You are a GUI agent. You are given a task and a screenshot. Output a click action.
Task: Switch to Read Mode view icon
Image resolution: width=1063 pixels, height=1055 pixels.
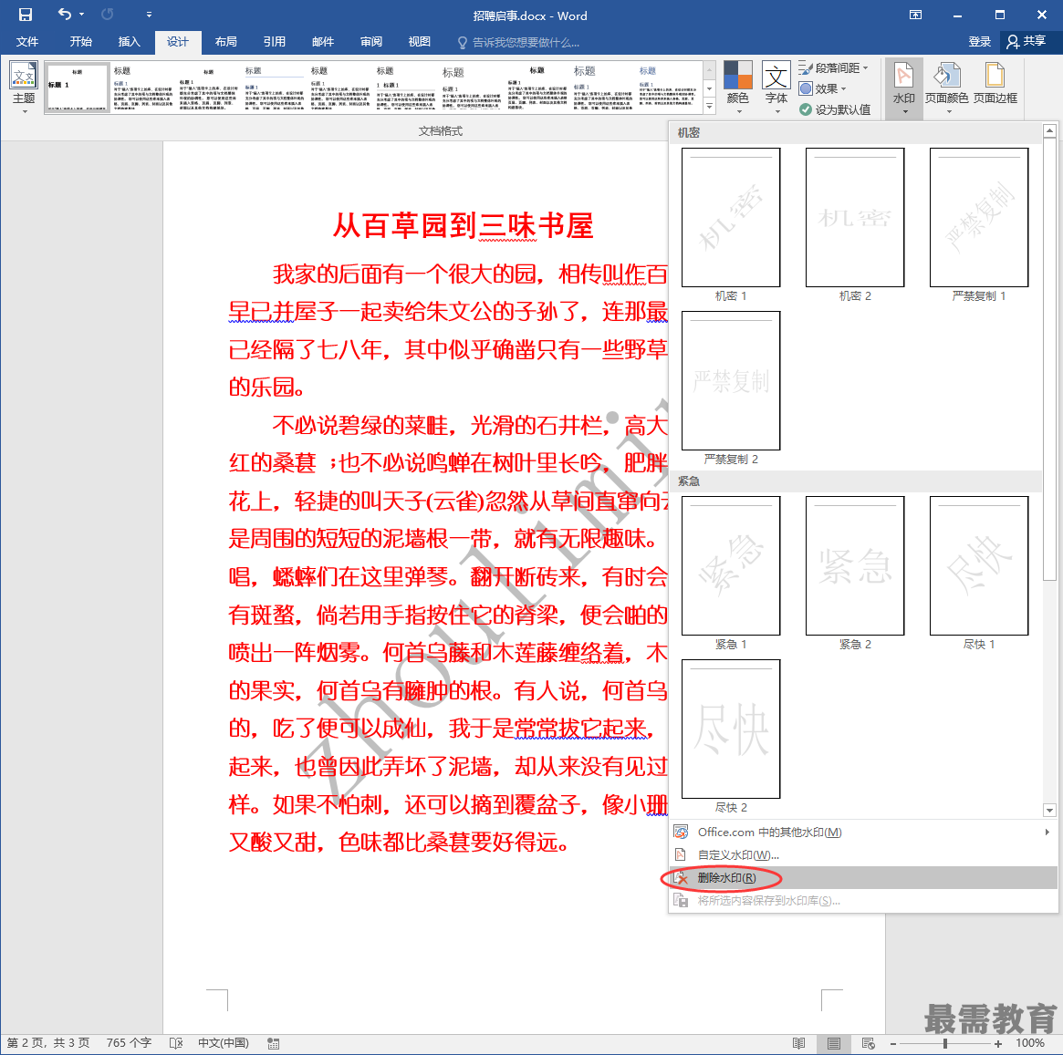click(x=799, y=1043)
